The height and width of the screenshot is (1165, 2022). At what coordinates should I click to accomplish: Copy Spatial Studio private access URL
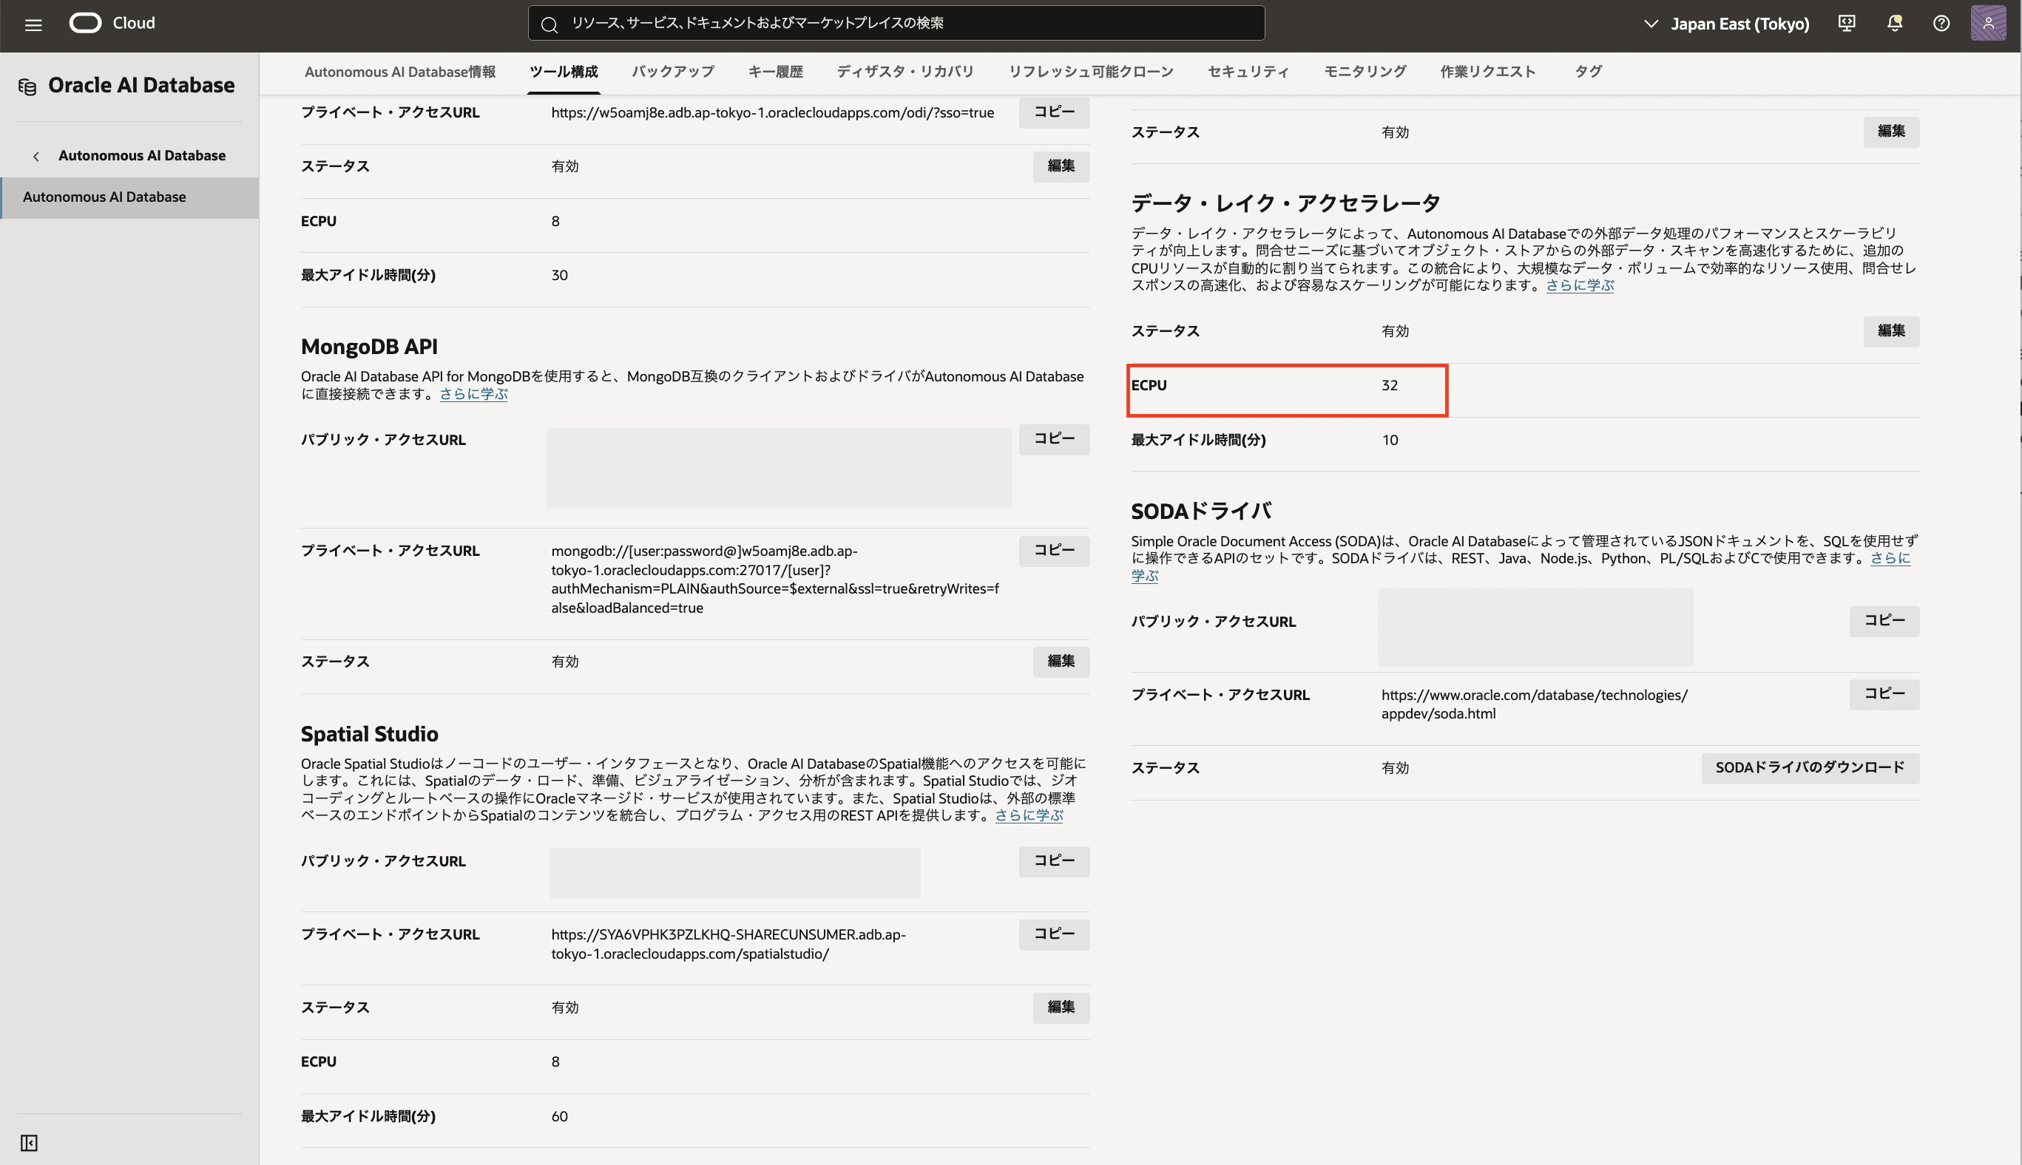1053,934
